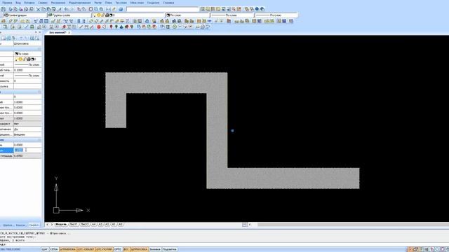Image resolution: width=449 pixels, height=252 pixels.
Task: Open color По слою dropdown in toolbar
Action: (x=187, y=15)
